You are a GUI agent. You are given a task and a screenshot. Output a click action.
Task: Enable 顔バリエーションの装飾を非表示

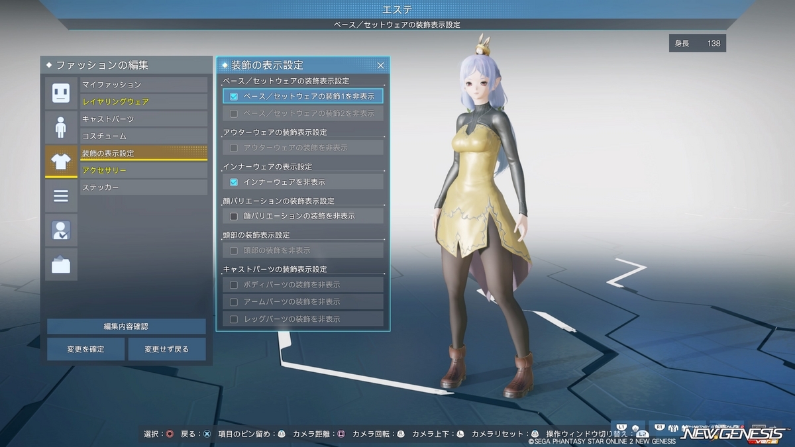234,216
